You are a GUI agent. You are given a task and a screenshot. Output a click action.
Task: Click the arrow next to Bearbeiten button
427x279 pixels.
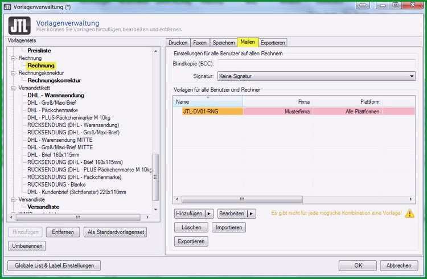coord(251,214)
